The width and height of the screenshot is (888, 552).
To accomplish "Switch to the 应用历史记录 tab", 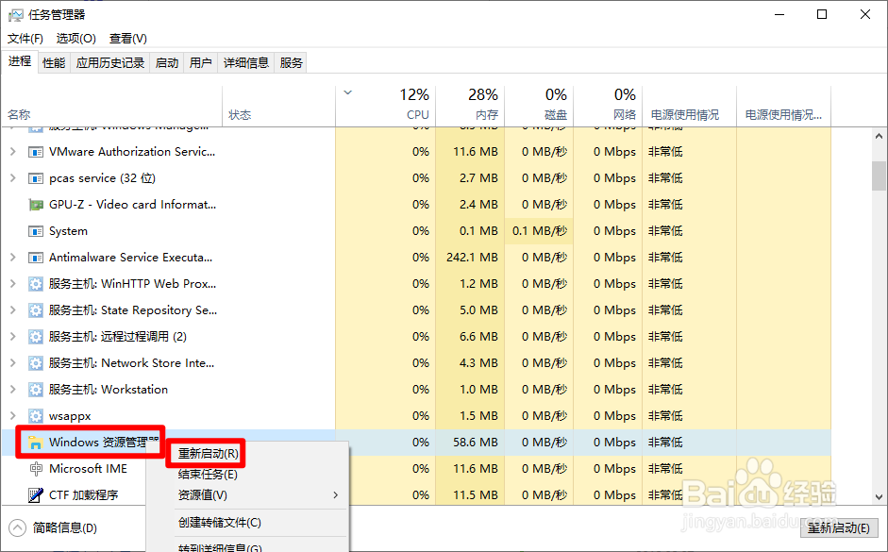I will [x=110, y=63].
